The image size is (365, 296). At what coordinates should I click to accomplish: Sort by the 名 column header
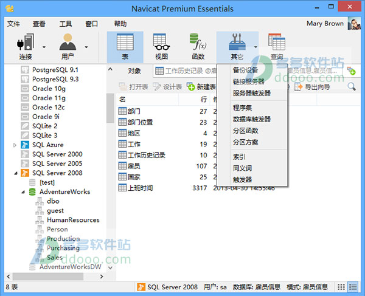148,100
